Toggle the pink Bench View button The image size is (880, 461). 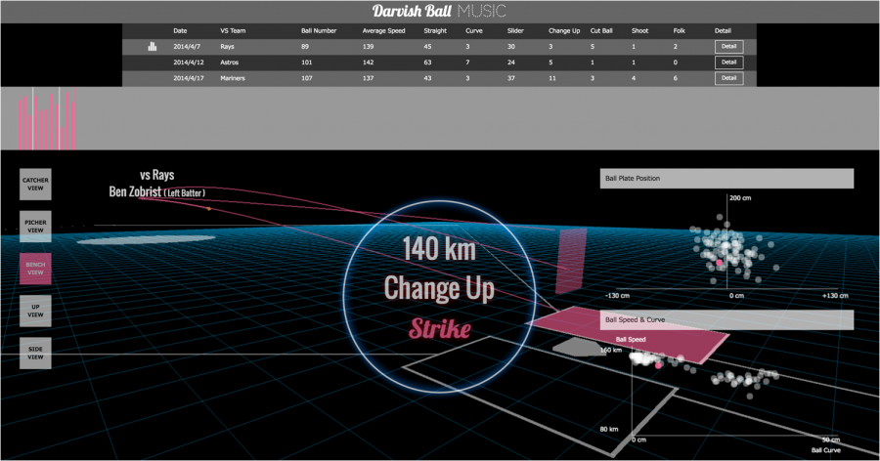tap(35, 269)
